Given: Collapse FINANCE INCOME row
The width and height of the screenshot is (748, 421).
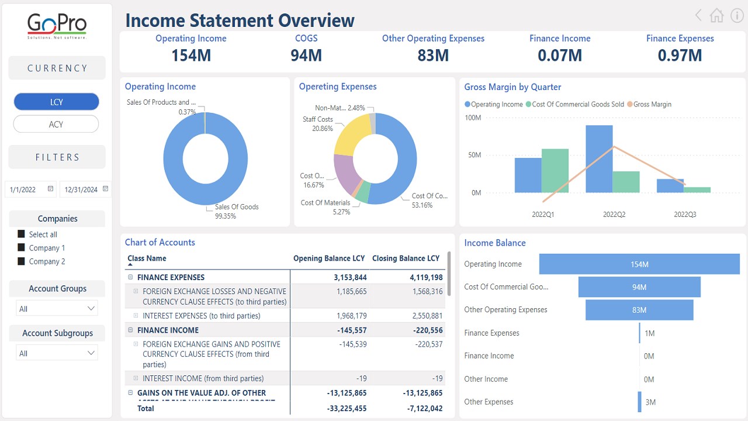Looking at the screenshot, I should point(130,330).
